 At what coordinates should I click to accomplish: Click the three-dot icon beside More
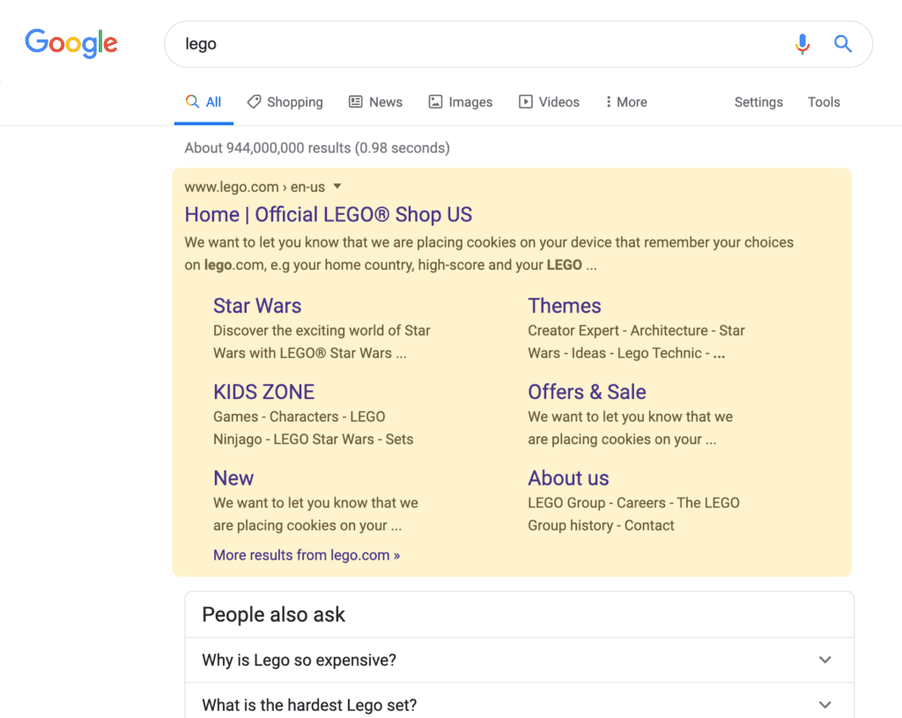point(608,102)
